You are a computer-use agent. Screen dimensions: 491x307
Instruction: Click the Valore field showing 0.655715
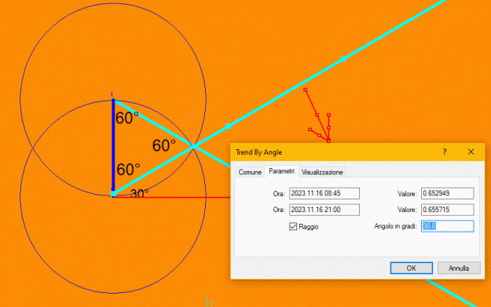click(x=447, y=210)
